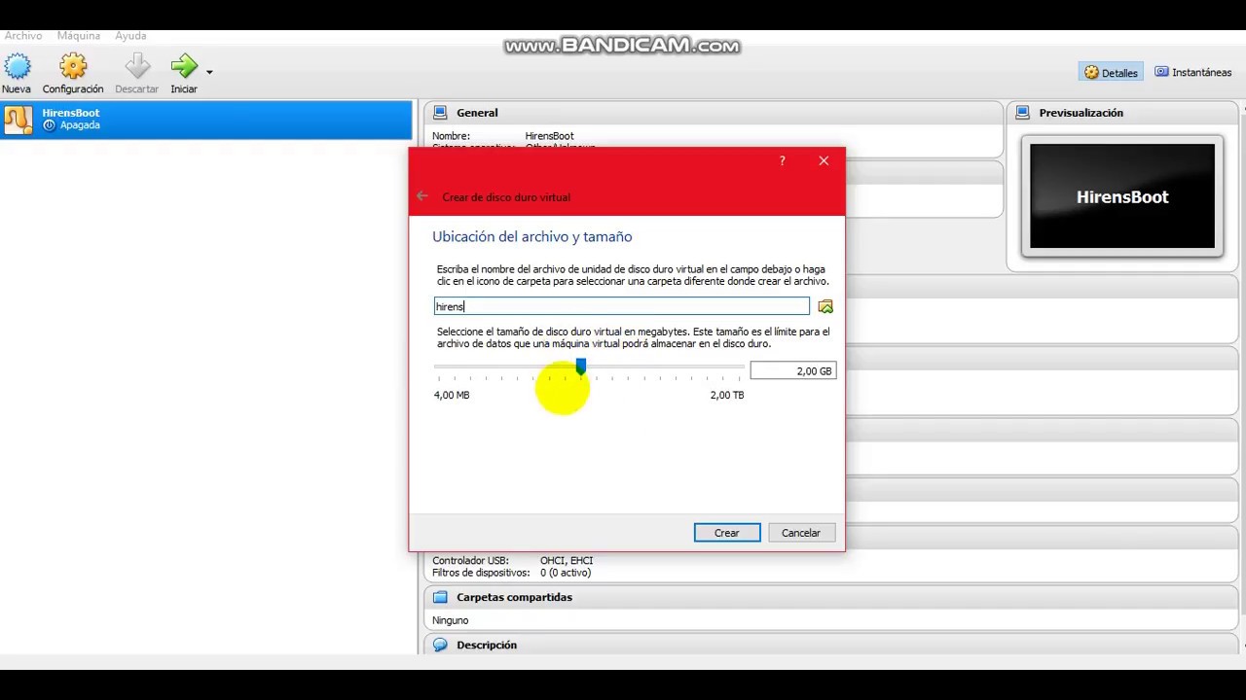Click the Carpetas compartidas folder icon
Viewport: 1246px width, 700px height.
tap(440, 597)
